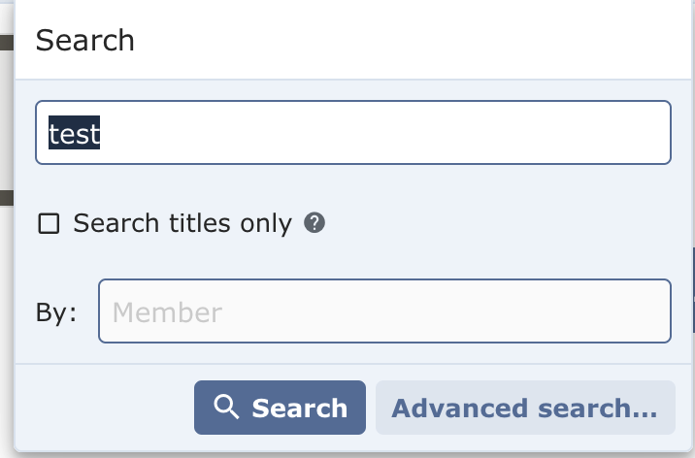Submit search using the Search button label
695x458 pixels.
[x=299, y=408]
